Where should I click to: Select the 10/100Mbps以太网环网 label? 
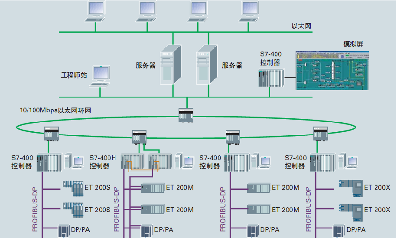click(x=55, y=111)
